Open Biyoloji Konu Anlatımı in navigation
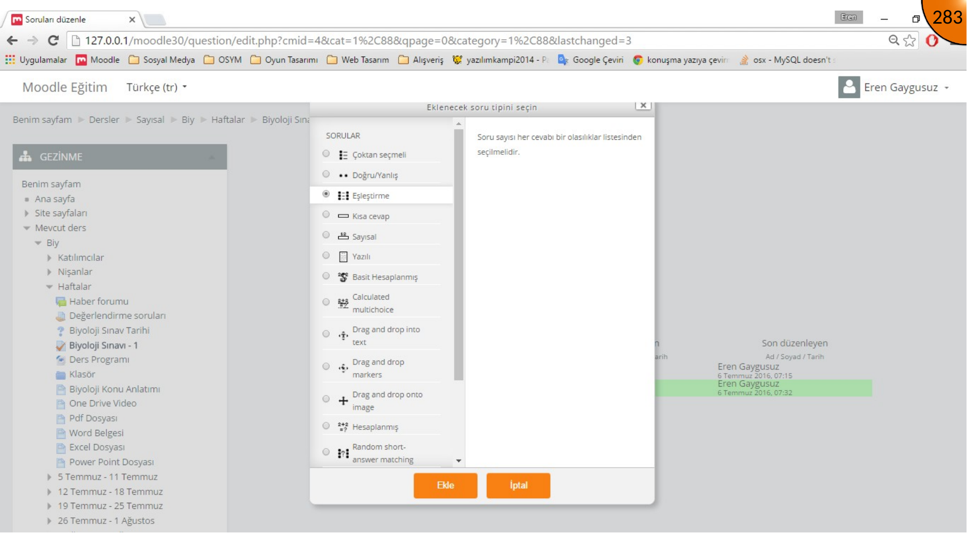 click(115, 389)
